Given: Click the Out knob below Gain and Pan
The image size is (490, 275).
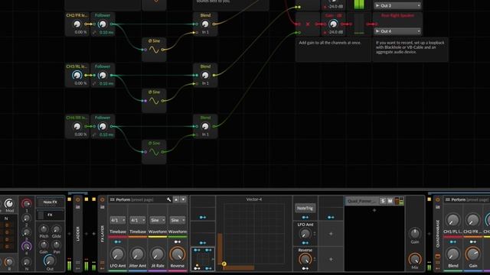Looking at the screenshot, I should click(50, 260).
